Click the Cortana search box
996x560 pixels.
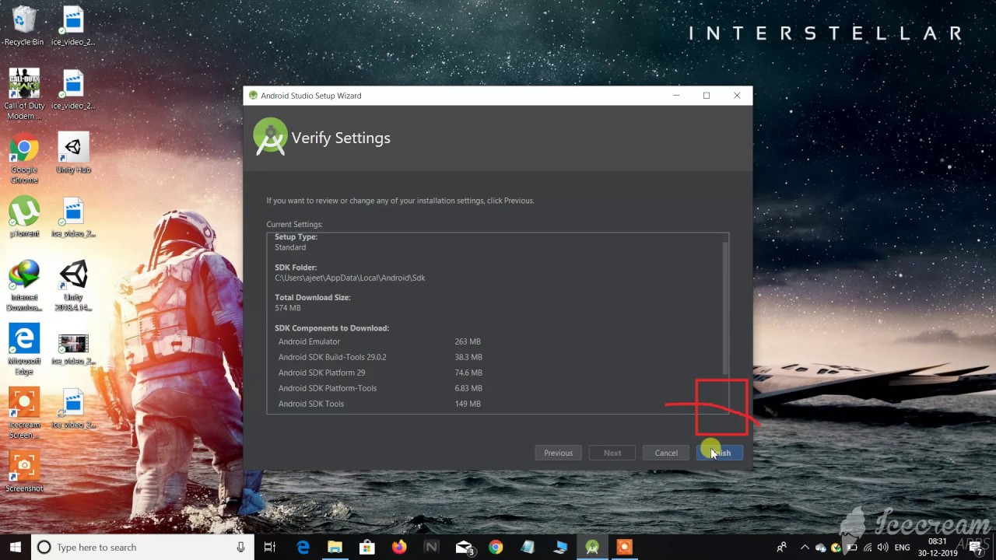(142, 547)
